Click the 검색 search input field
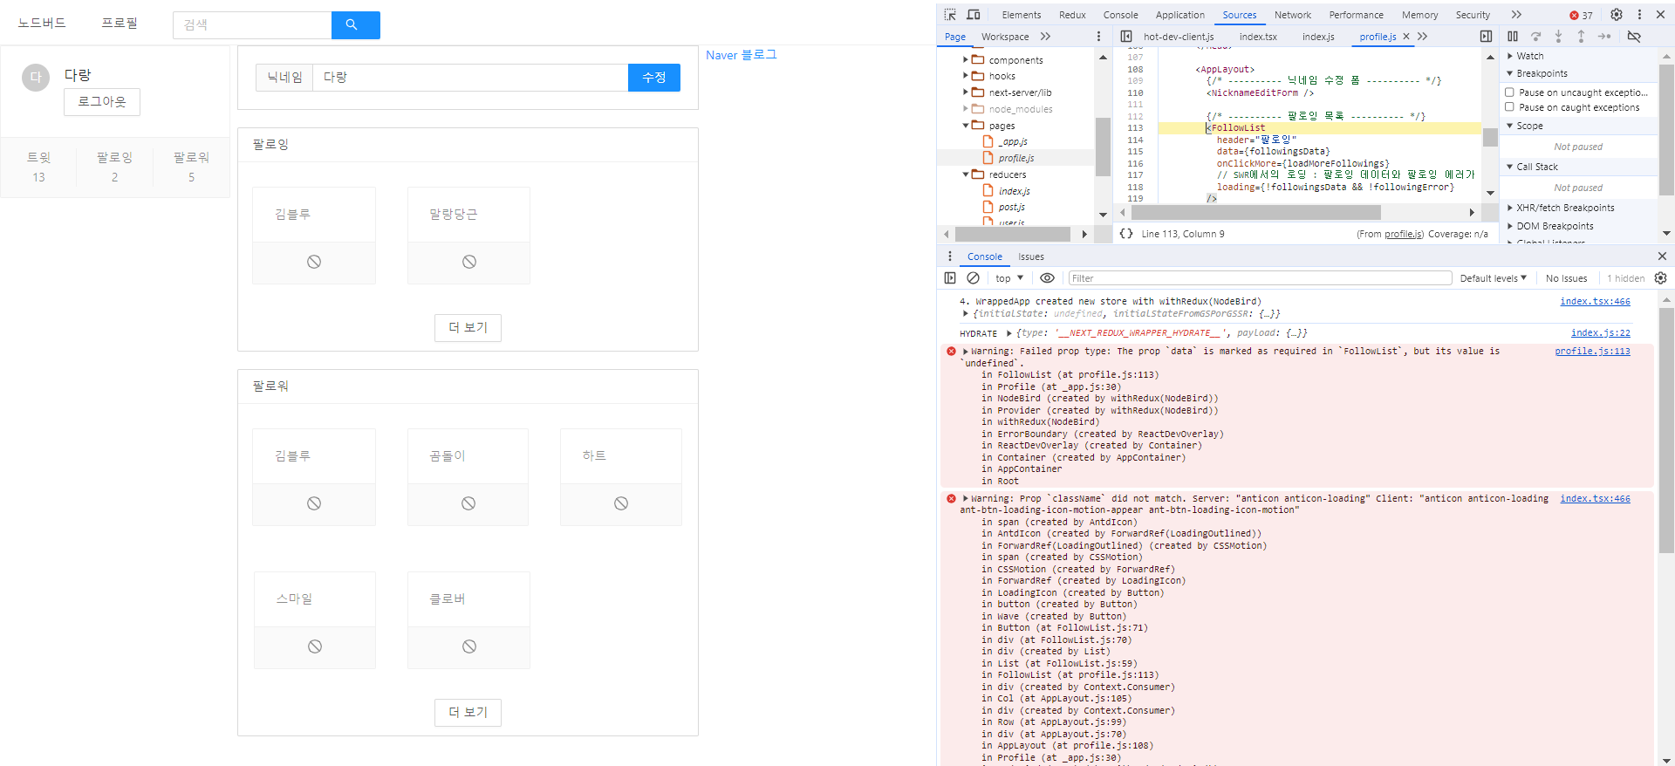Screen dimensions: 1675x766 pyautogui.click(x=252, y=25)
